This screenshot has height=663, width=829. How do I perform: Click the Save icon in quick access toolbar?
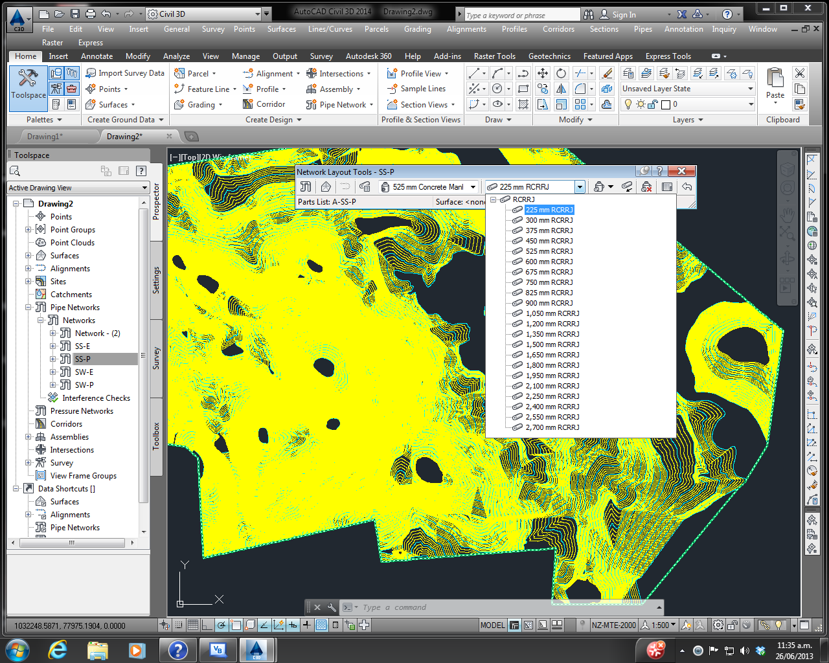[75, 14]
